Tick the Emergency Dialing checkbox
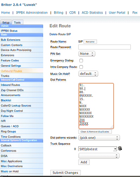 coord(81,61)
